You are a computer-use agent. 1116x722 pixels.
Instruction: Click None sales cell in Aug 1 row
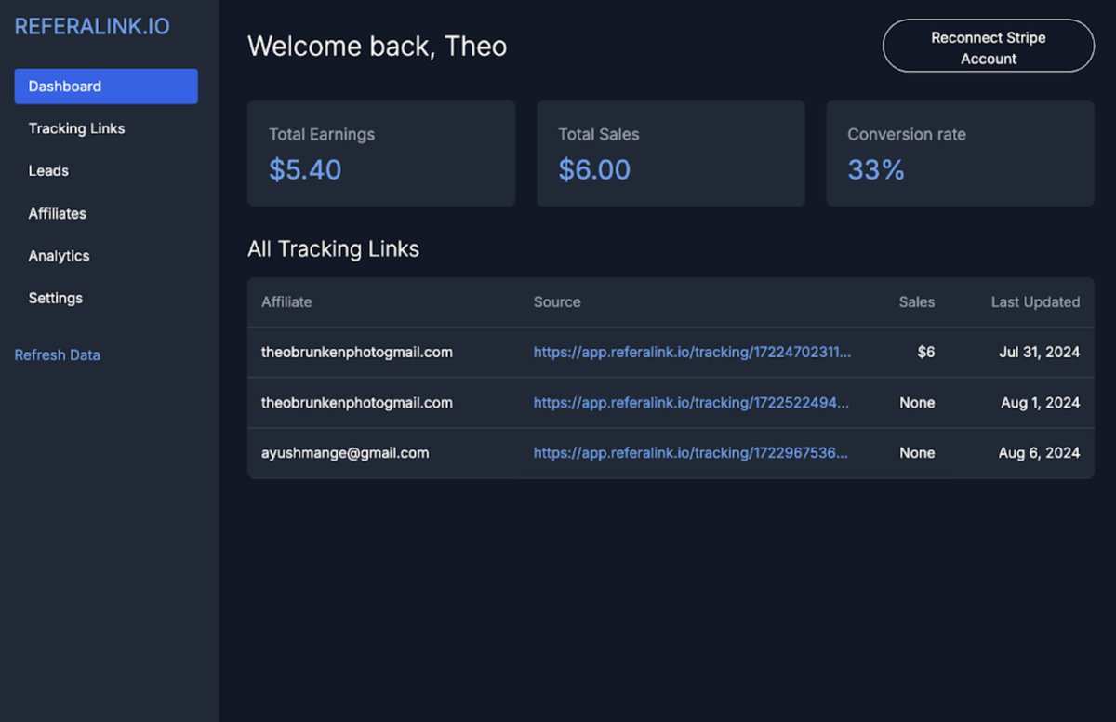pos(917,403)
